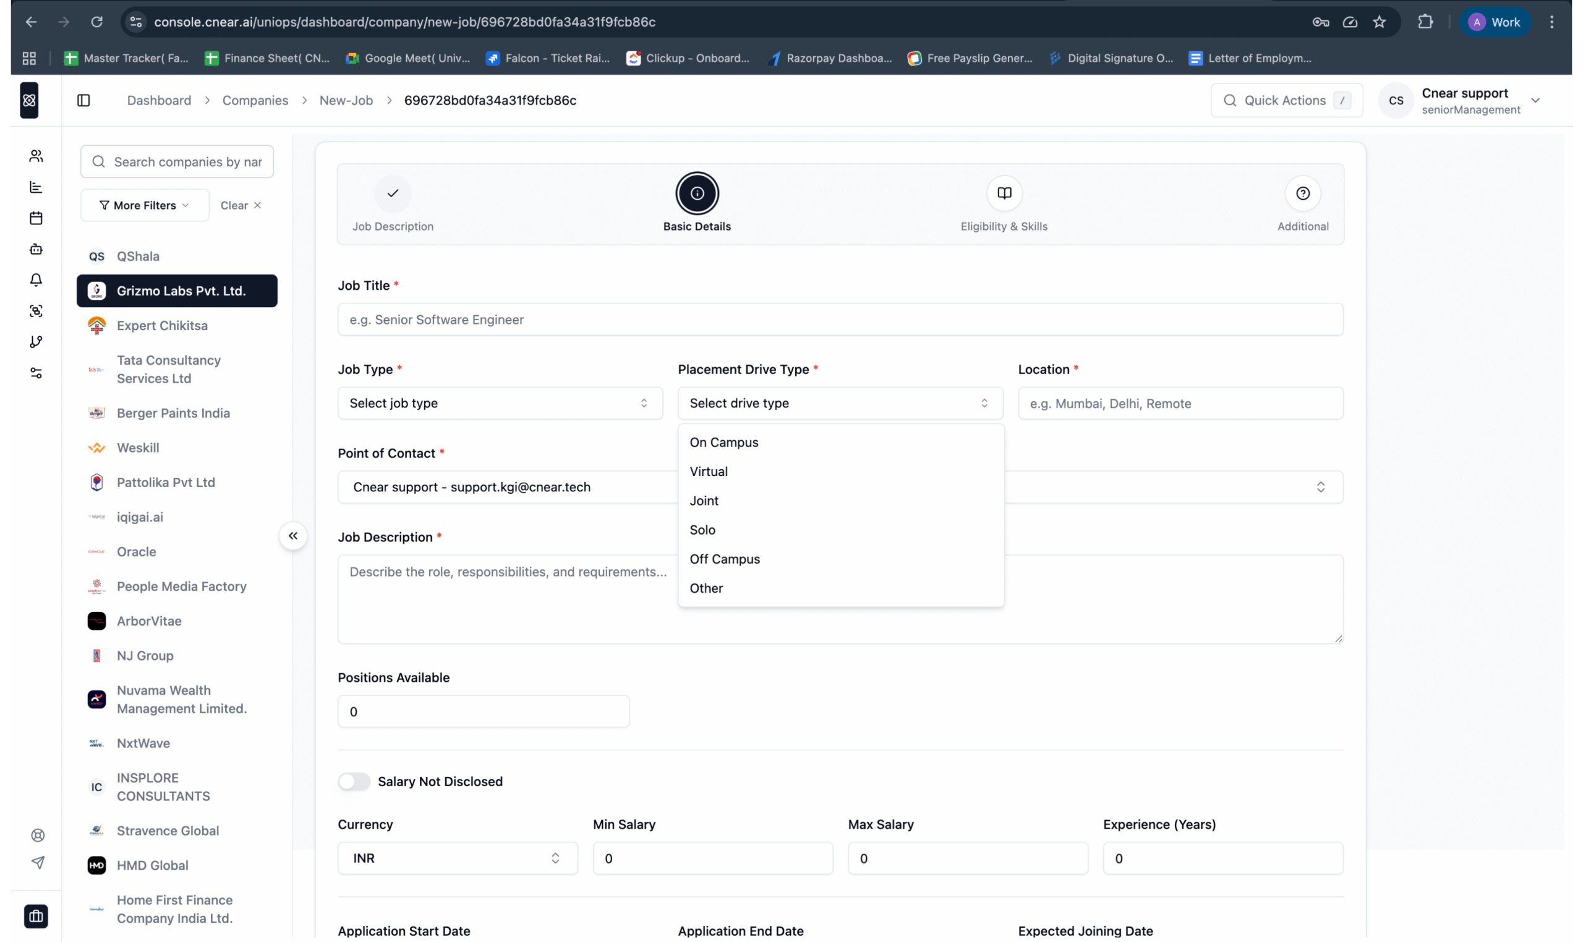The height and width of the screenshot is (942, 1583).
Task: Choose Virtual from drive type list
Action: (709, 472)
